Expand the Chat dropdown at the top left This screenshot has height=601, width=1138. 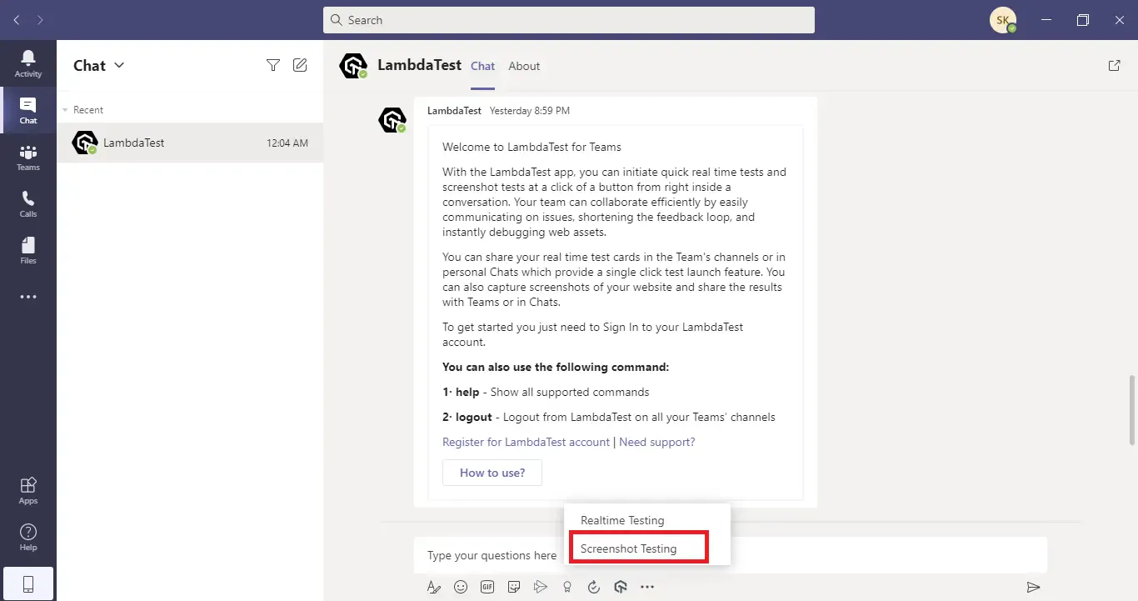point(119,65)
